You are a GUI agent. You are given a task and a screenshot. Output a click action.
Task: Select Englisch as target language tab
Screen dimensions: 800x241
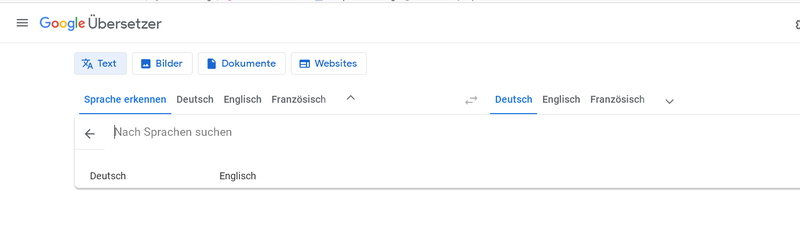561,100
